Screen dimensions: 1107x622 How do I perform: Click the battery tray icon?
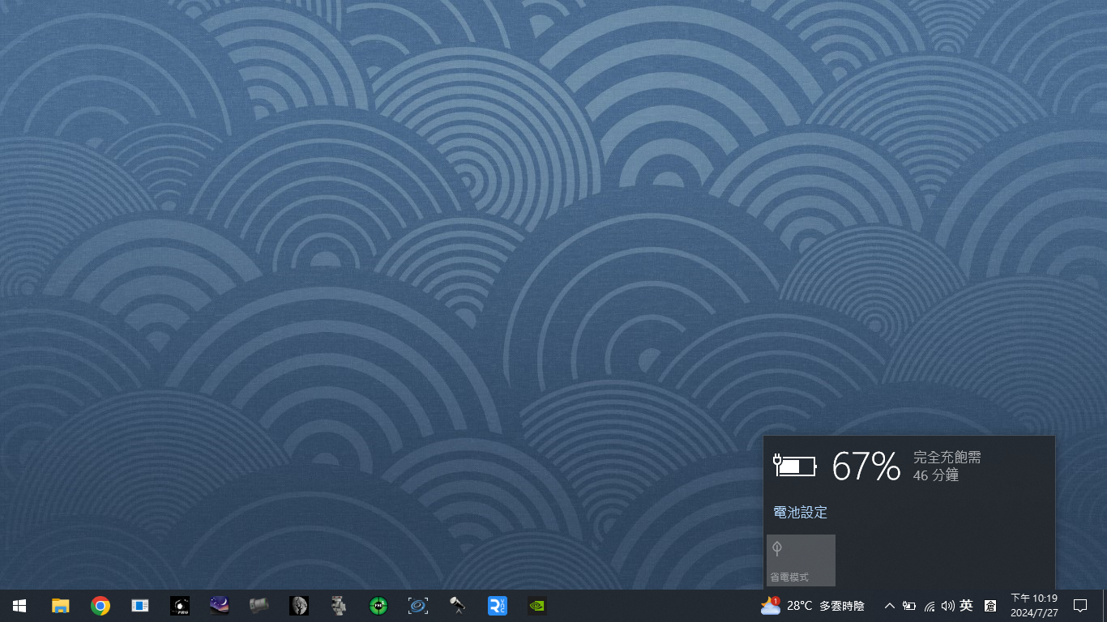pyautogui.click(x=909, y=606)
